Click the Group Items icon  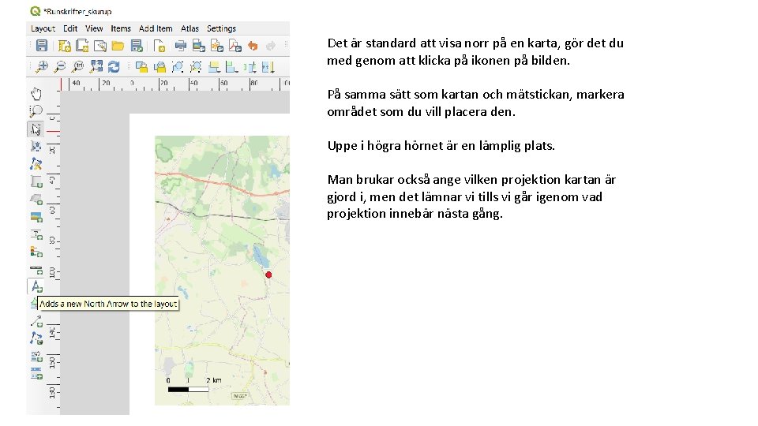point(178,66)
